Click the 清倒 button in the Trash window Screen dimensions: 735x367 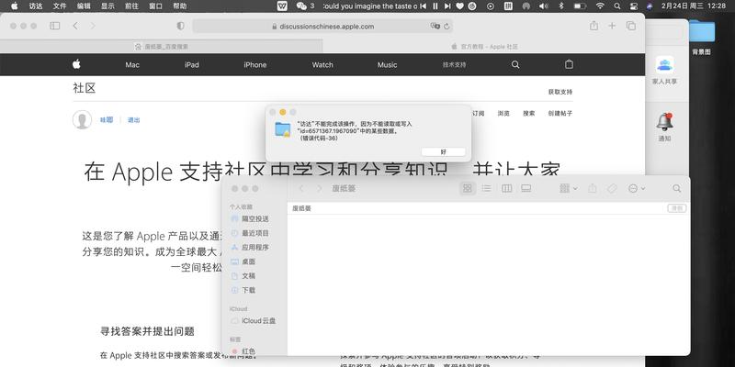point(677,208)
